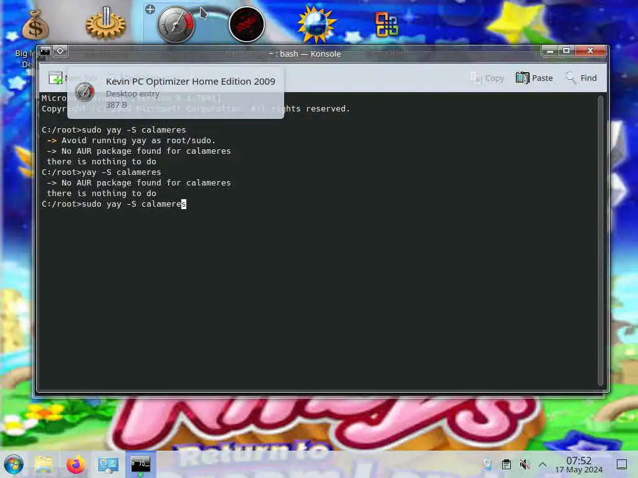Click the first 'No AUR package found for calameres' line
The image size is (638, 478).
(139, 151)
